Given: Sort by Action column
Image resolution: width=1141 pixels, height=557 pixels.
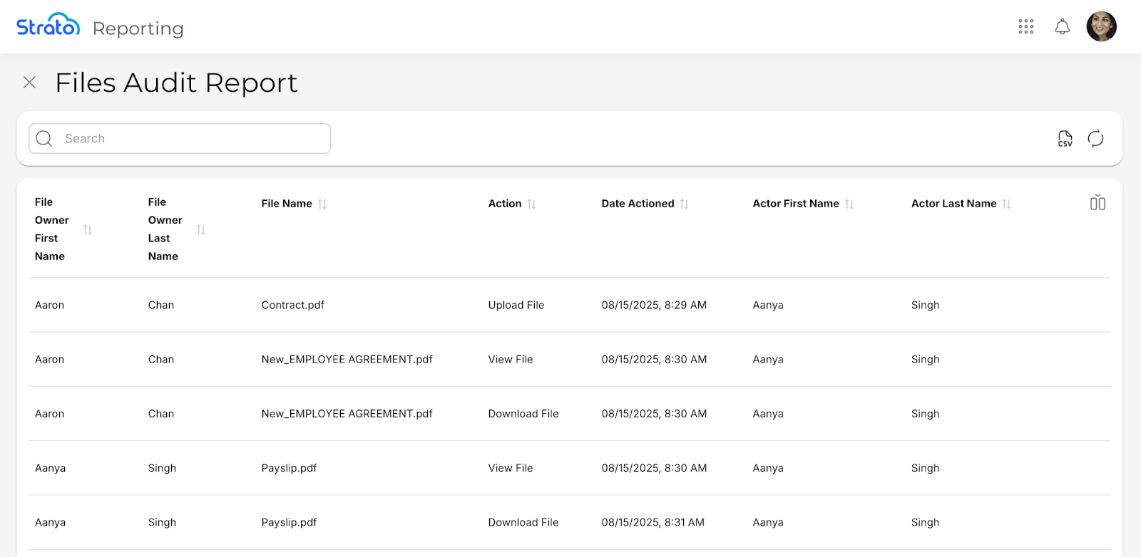Looking at the screenshot, I should 531,204.
